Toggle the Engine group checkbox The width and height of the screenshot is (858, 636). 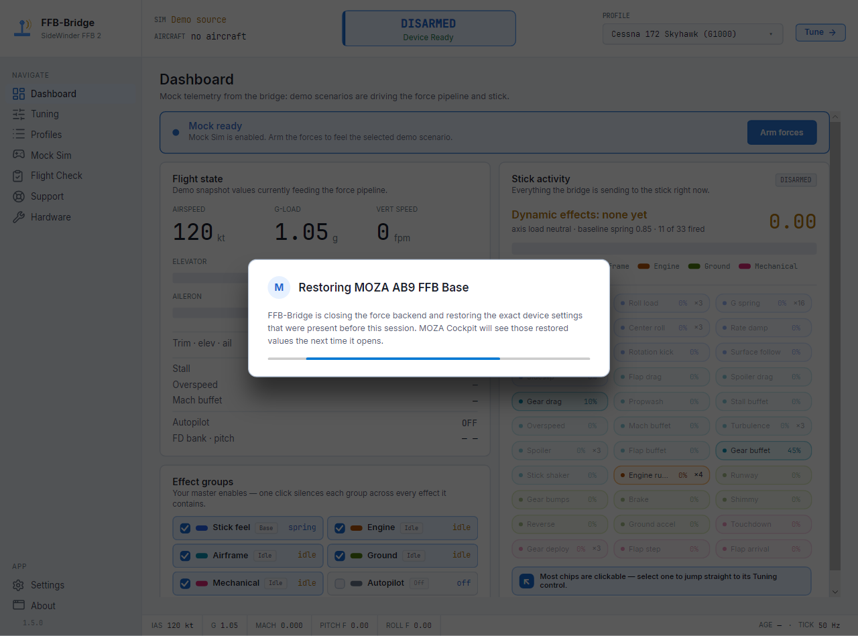[x=340, y=528]
